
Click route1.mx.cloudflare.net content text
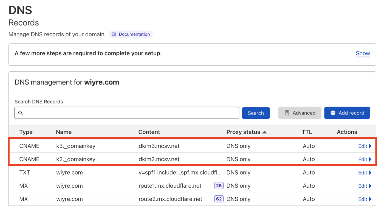170,186
